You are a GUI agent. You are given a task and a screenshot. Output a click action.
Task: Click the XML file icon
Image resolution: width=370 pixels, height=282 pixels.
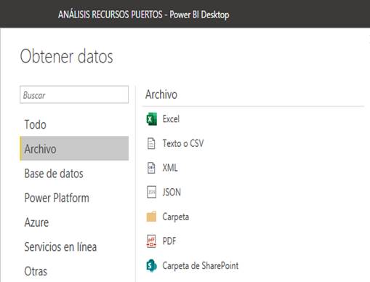coord(151,168)
